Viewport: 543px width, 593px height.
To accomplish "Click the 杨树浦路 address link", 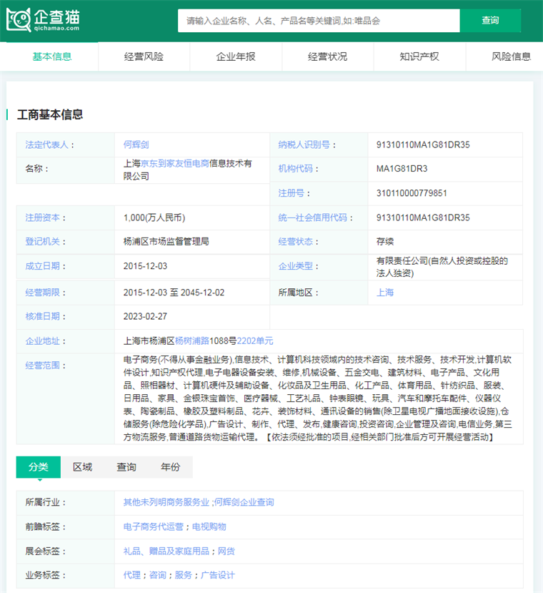I will click(192, 341).
